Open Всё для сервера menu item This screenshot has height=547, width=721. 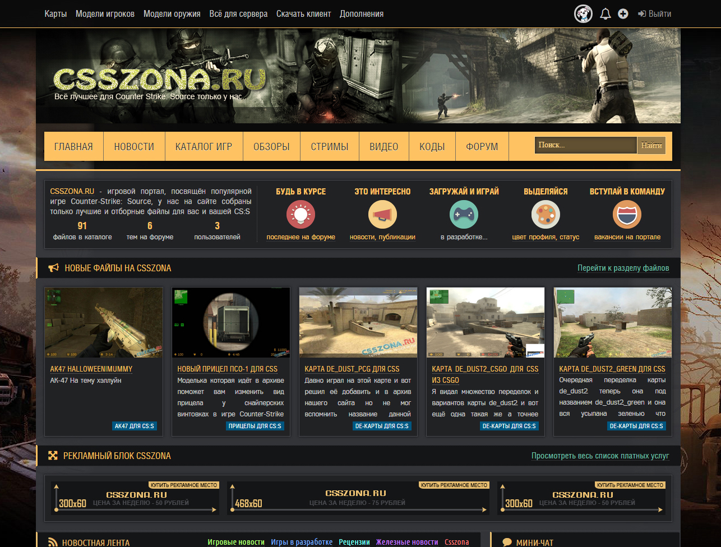238,13
